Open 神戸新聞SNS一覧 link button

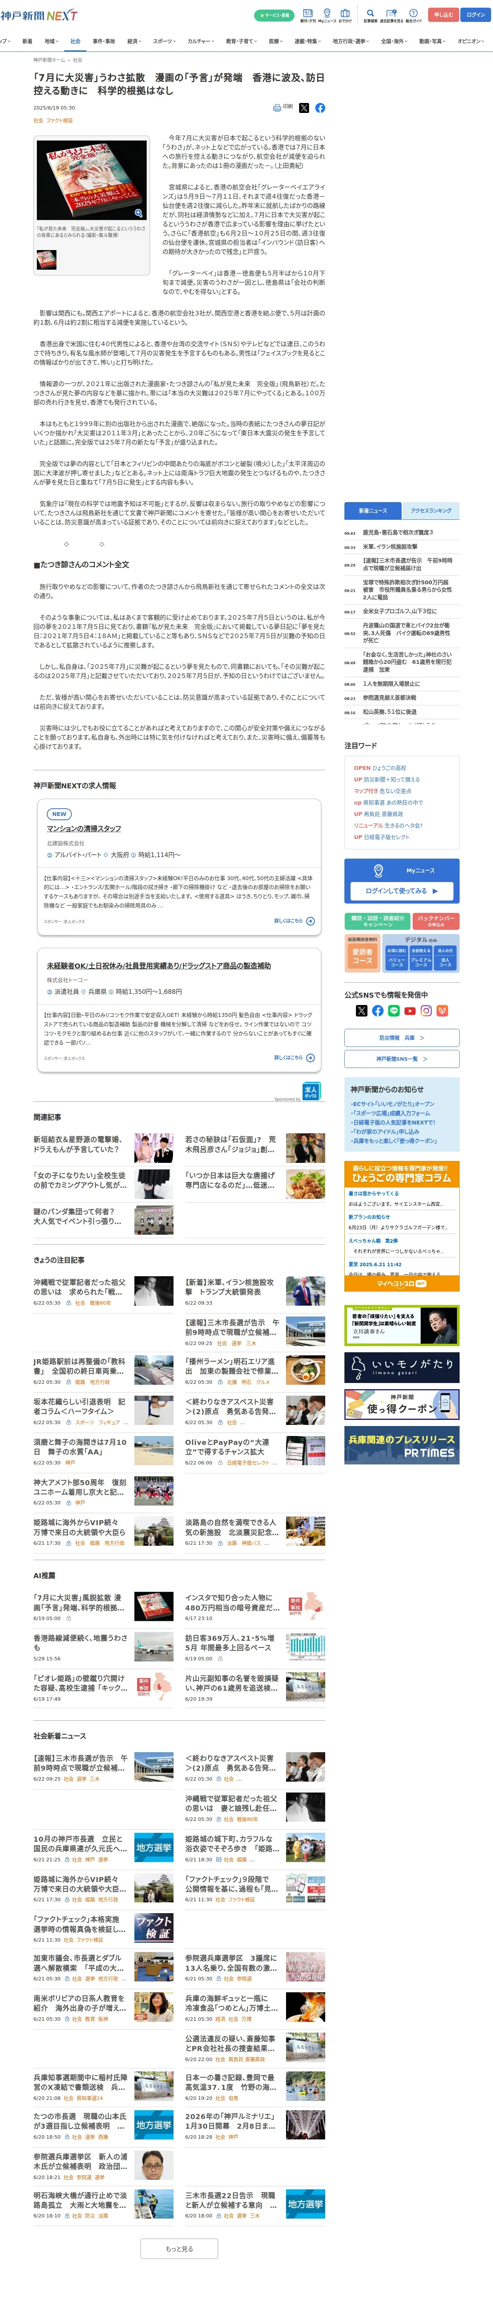(x=402, y=1058)
